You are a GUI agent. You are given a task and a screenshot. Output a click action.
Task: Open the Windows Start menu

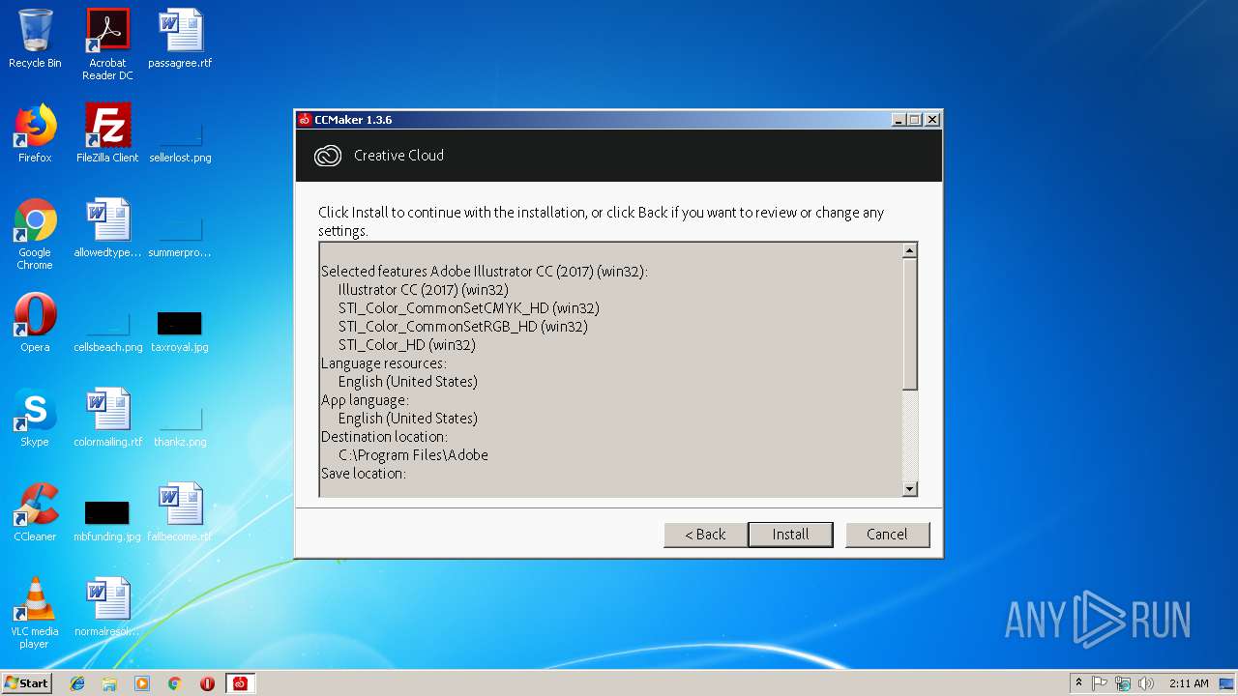[27, 682]
